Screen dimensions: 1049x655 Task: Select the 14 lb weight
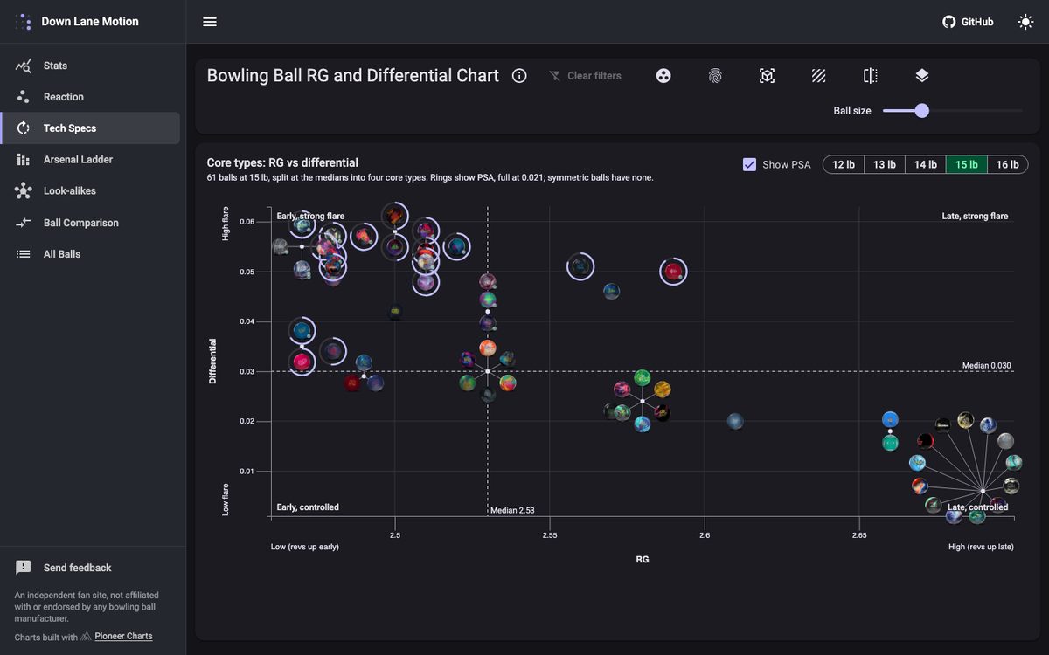point(926,164)
